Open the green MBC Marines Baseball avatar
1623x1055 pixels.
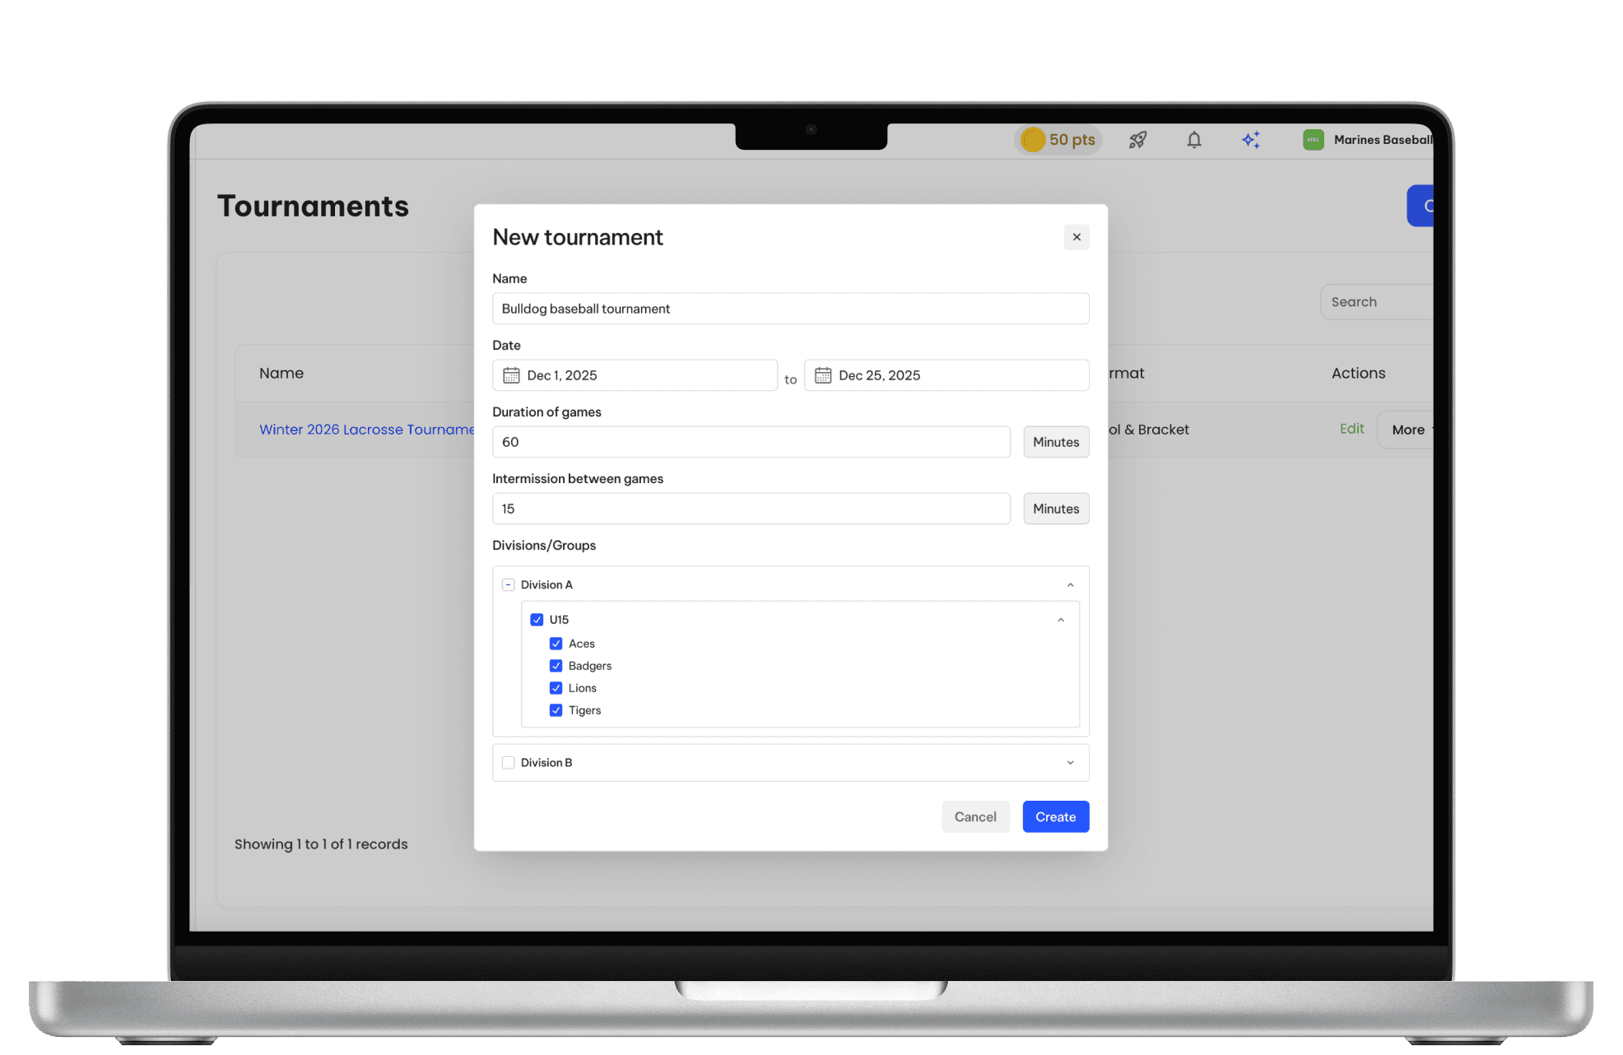click(1312, 139)
